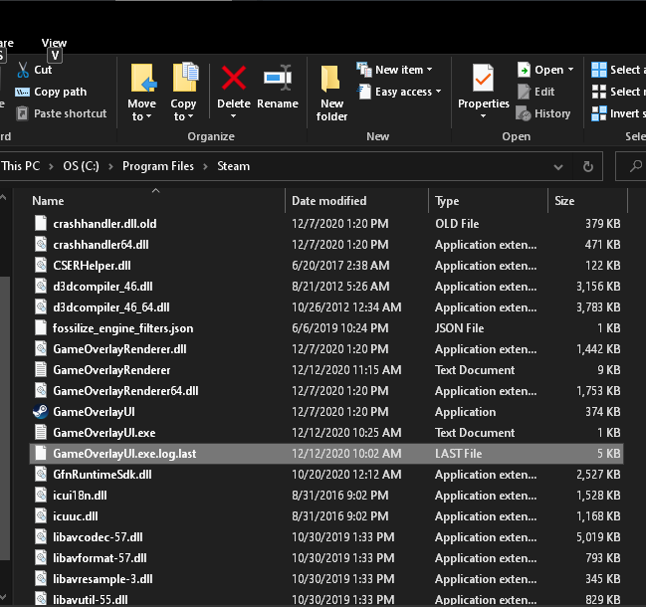Select the file CSERHelper.dll

(x=326, y=266)
